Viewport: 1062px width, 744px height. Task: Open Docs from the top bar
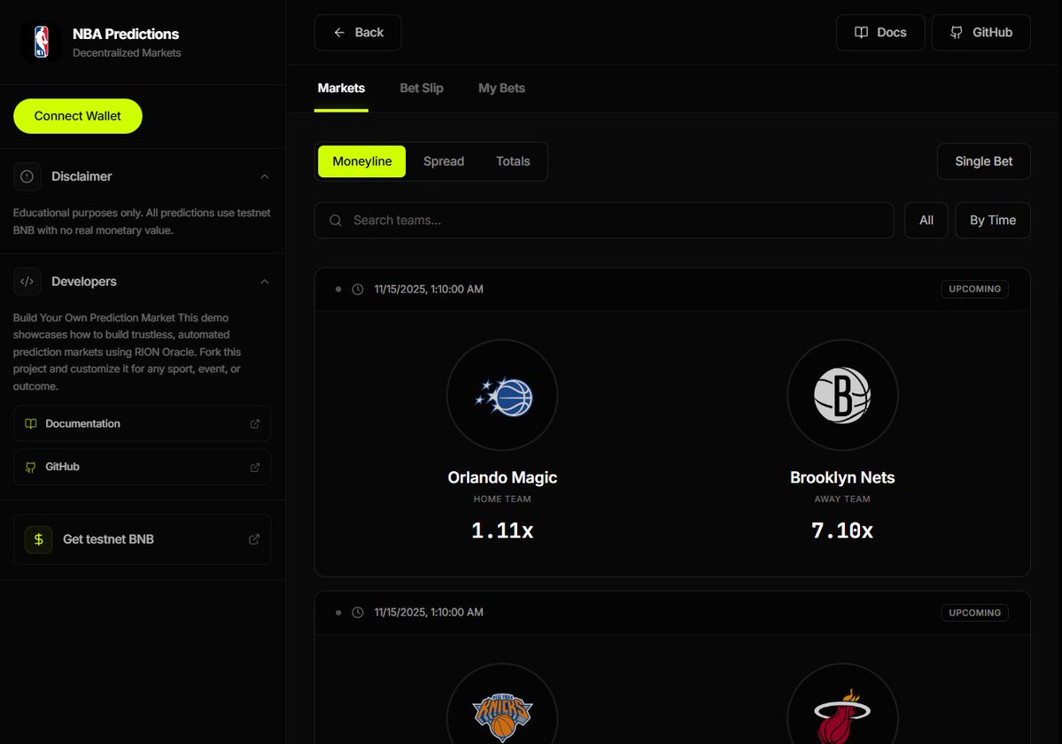pyautogui.click(x=880, y=33)
